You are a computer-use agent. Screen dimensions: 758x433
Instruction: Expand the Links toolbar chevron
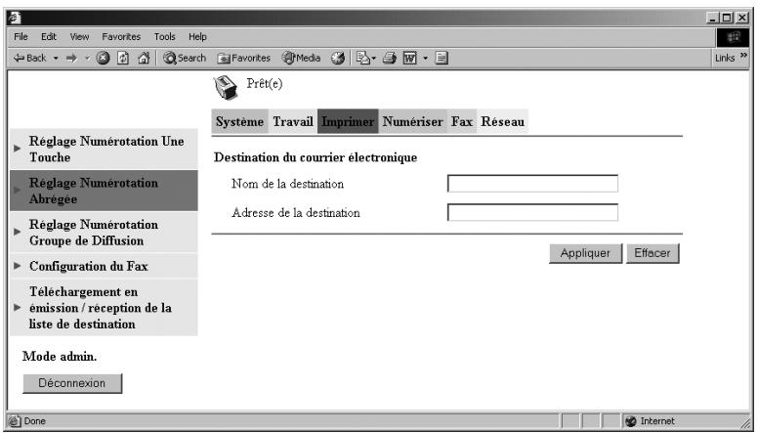(x=743, y=56)
